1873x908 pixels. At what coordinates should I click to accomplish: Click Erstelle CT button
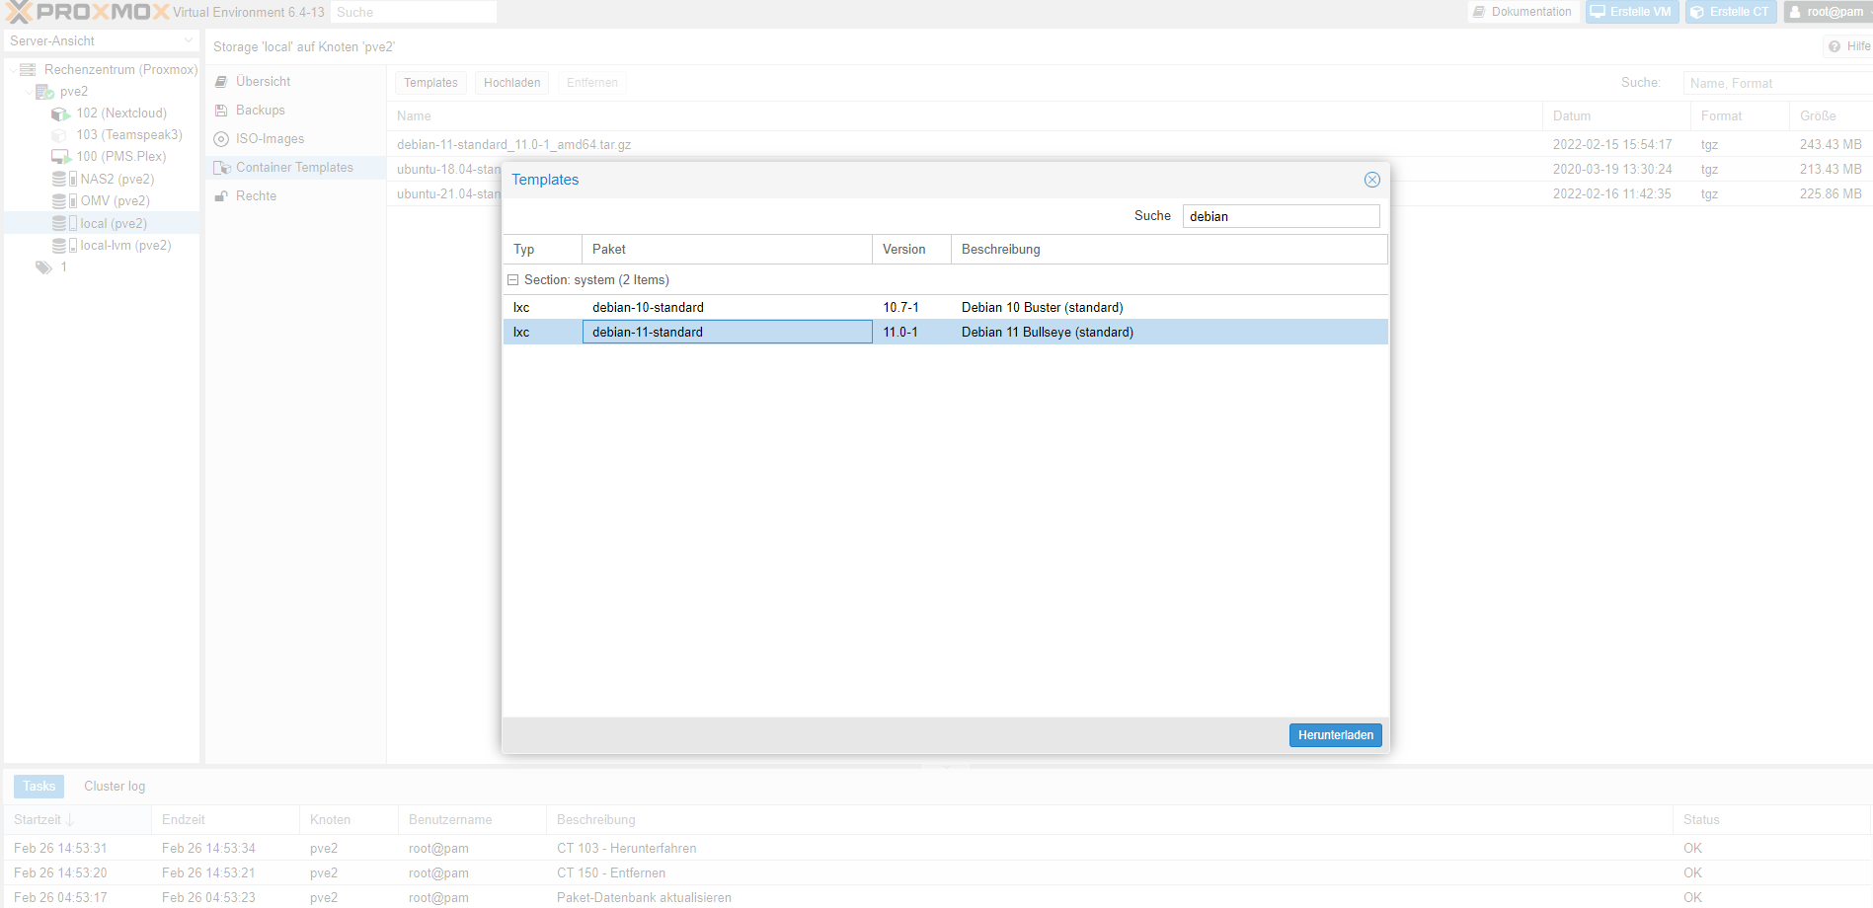tap(1730, 12)
